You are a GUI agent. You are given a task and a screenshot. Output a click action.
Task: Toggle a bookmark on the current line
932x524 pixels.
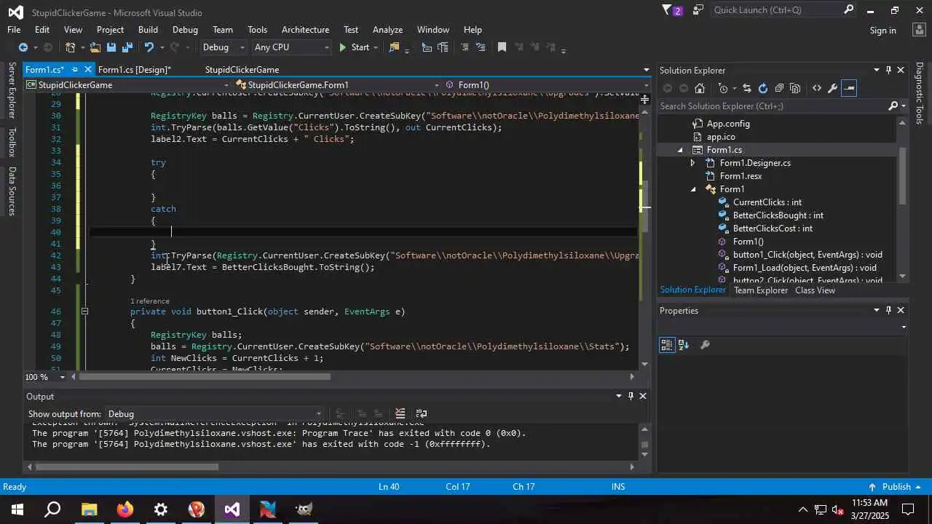pos(502,47)
